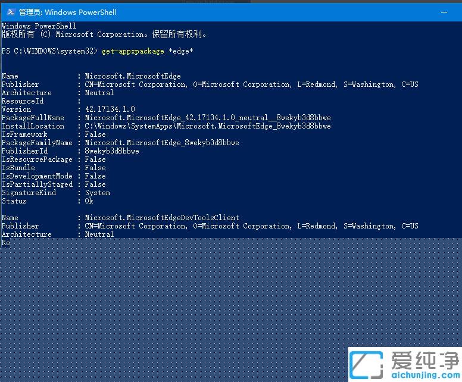The image size is (462, 382).
Task: Click the first Publisher value line
Action: [252, 84]
